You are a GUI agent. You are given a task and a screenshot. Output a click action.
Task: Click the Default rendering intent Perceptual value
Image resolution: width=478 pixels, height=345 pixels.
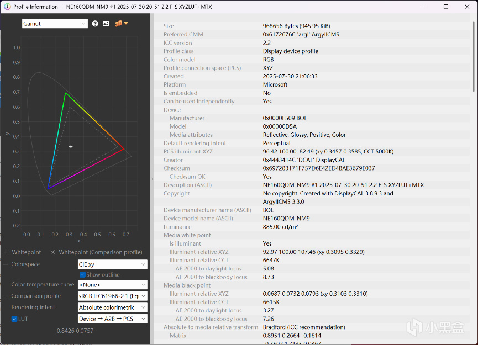click(276, 143)
